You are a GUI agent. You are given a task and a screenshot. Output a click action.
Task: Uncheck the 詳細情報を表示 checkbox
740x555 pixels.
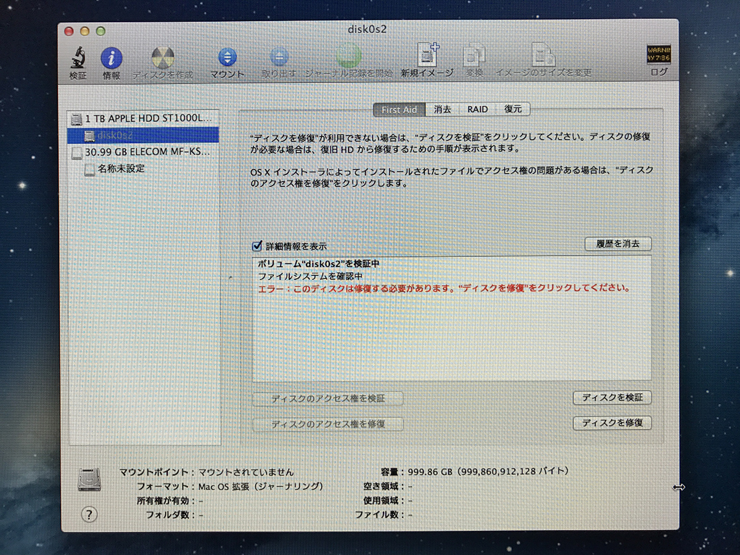pos(258,246)
